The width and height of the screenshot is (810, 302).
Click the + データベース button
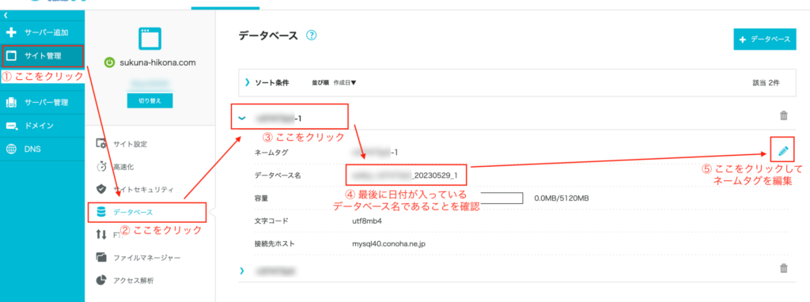(x=765, y=40)
